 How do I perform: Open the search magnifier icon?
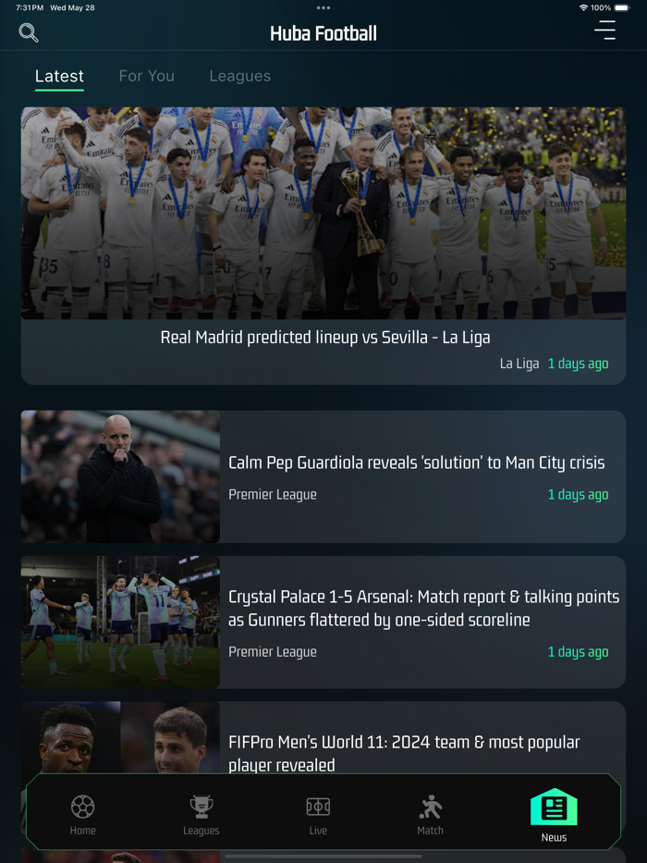(x=29, y=32)
